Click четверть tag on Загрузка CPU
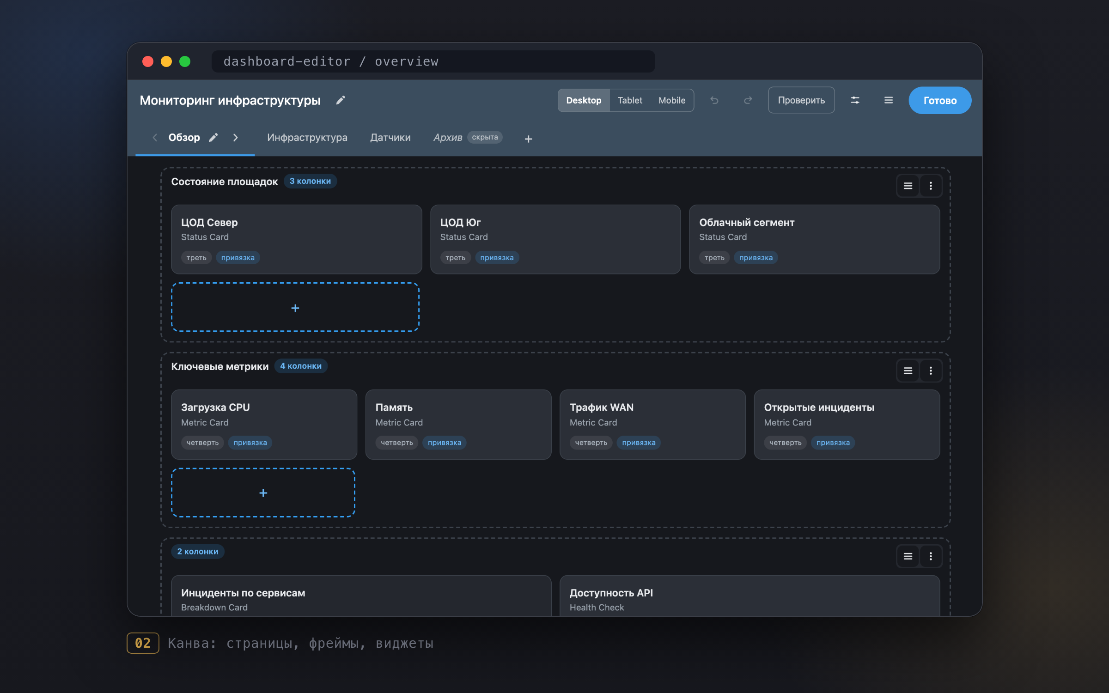This screenshot has width=1109, height=693. tap(202, 443)
